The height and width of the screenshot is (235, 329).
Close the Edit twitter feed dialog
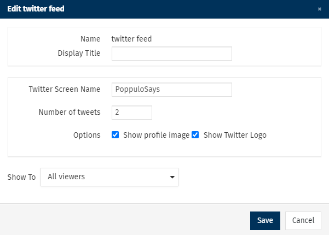tap(319, 9)
